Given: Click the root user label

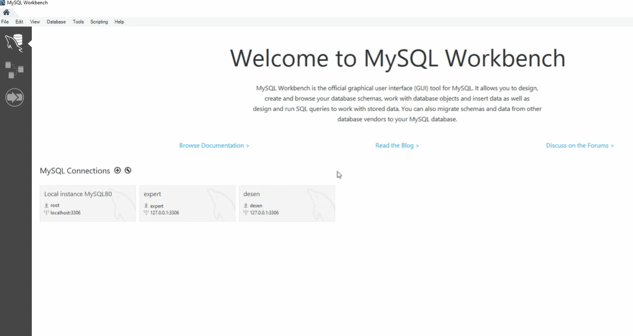Looking at the screenshot, I should pos(55,205).
